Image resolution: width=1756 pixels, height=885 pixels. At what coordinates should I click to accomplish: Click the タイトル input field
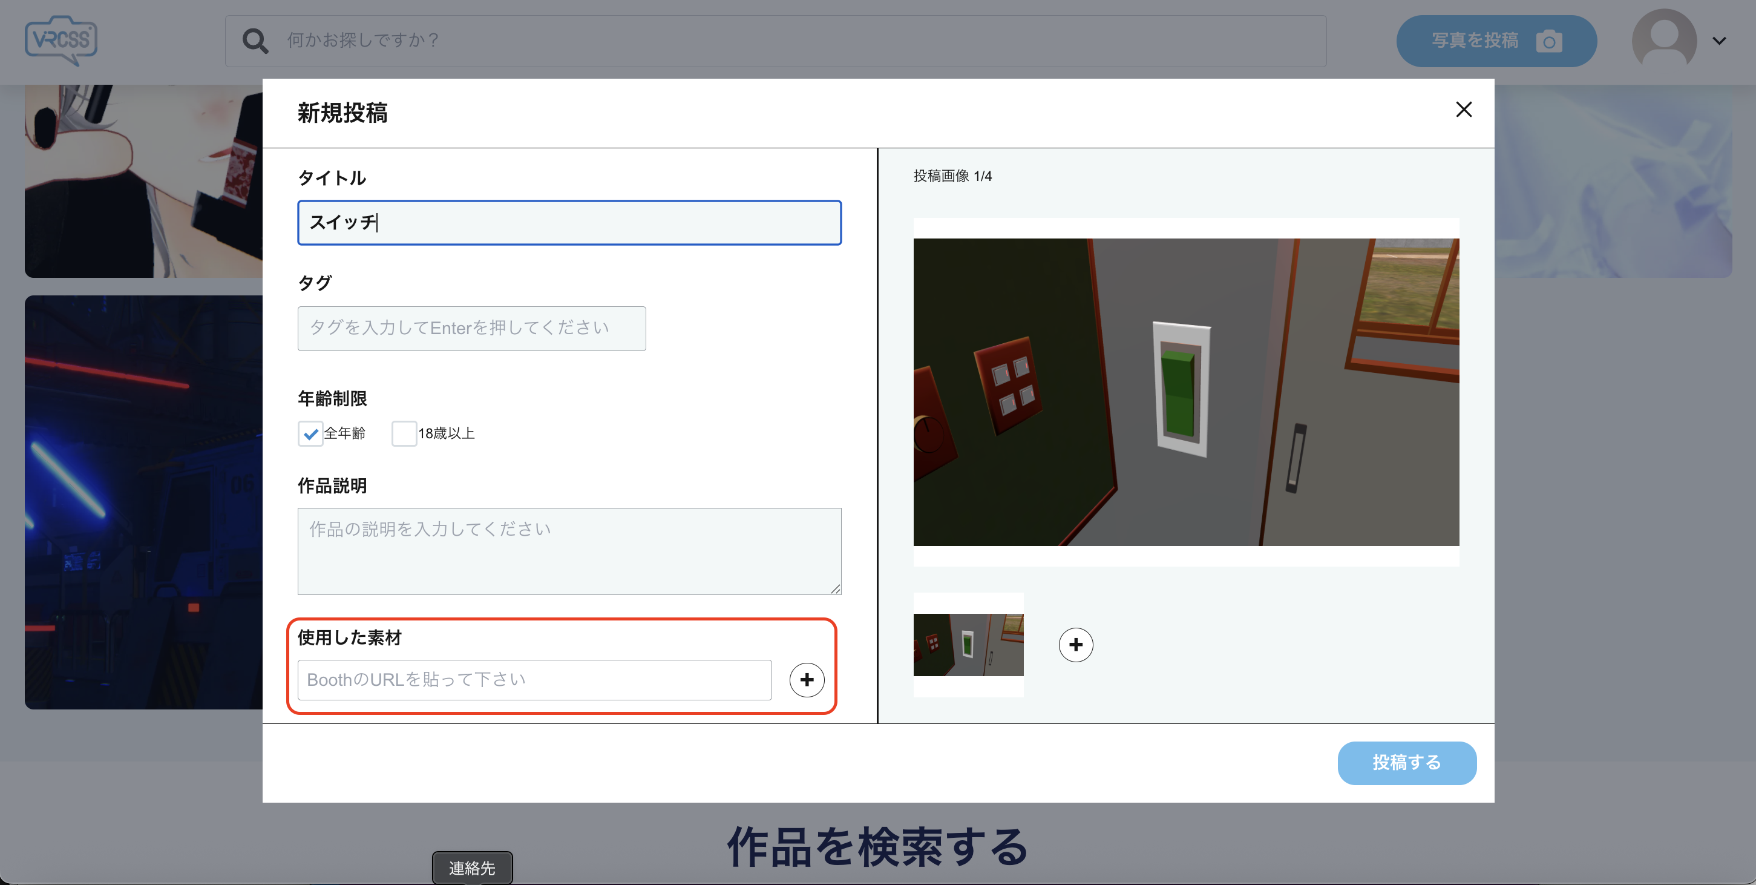pos(569,222)
